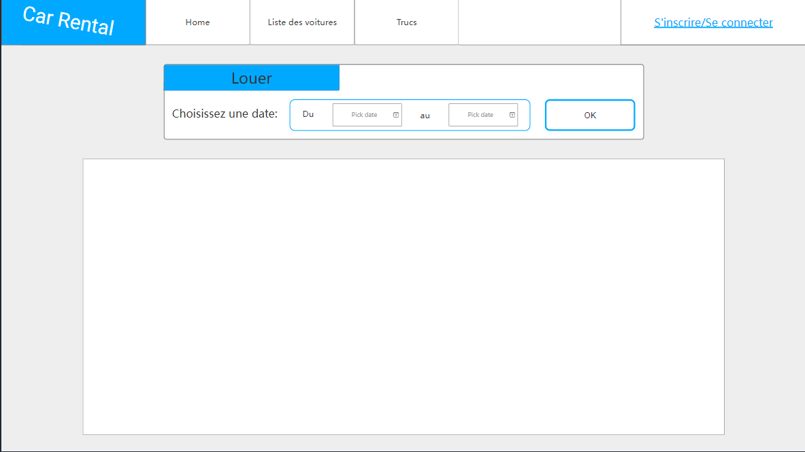Click the 'au' label
This screenshot has width=805, height=452.
[425, 116]
